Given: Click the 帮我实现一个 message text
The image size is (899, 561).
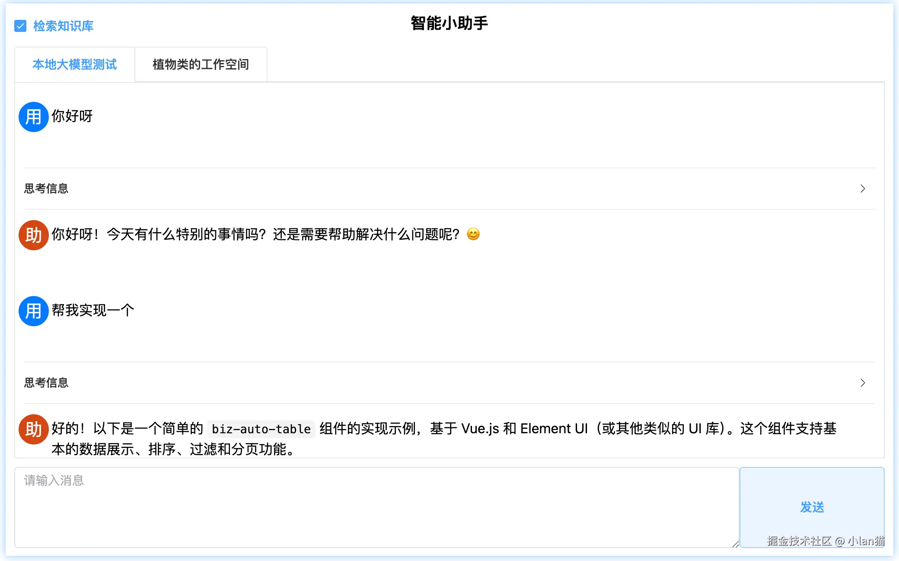Looking at the screenshot, I should point(93,310).
